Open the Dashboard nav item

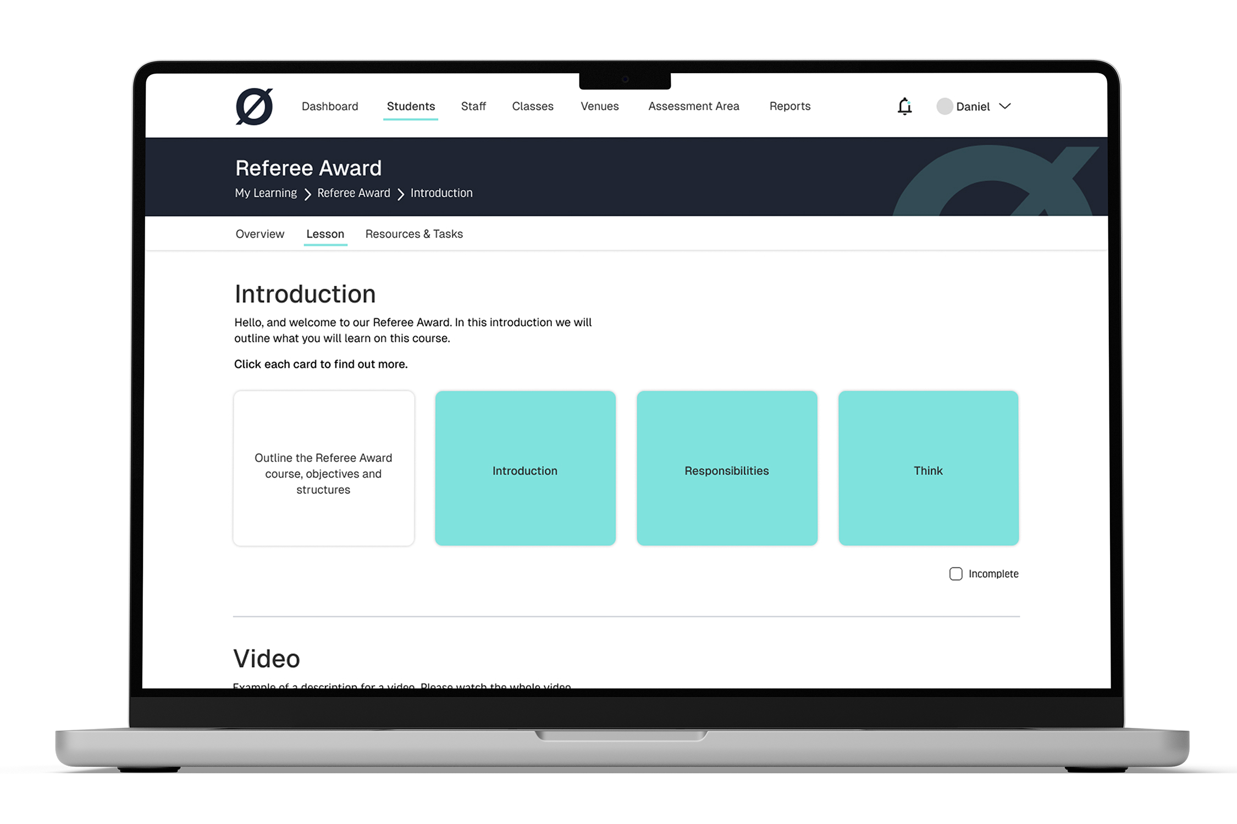[330, 106]
